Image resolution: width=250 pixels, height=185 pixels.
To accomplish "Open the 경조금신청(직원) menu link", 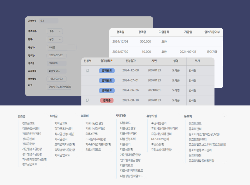I will coord(32,134).
